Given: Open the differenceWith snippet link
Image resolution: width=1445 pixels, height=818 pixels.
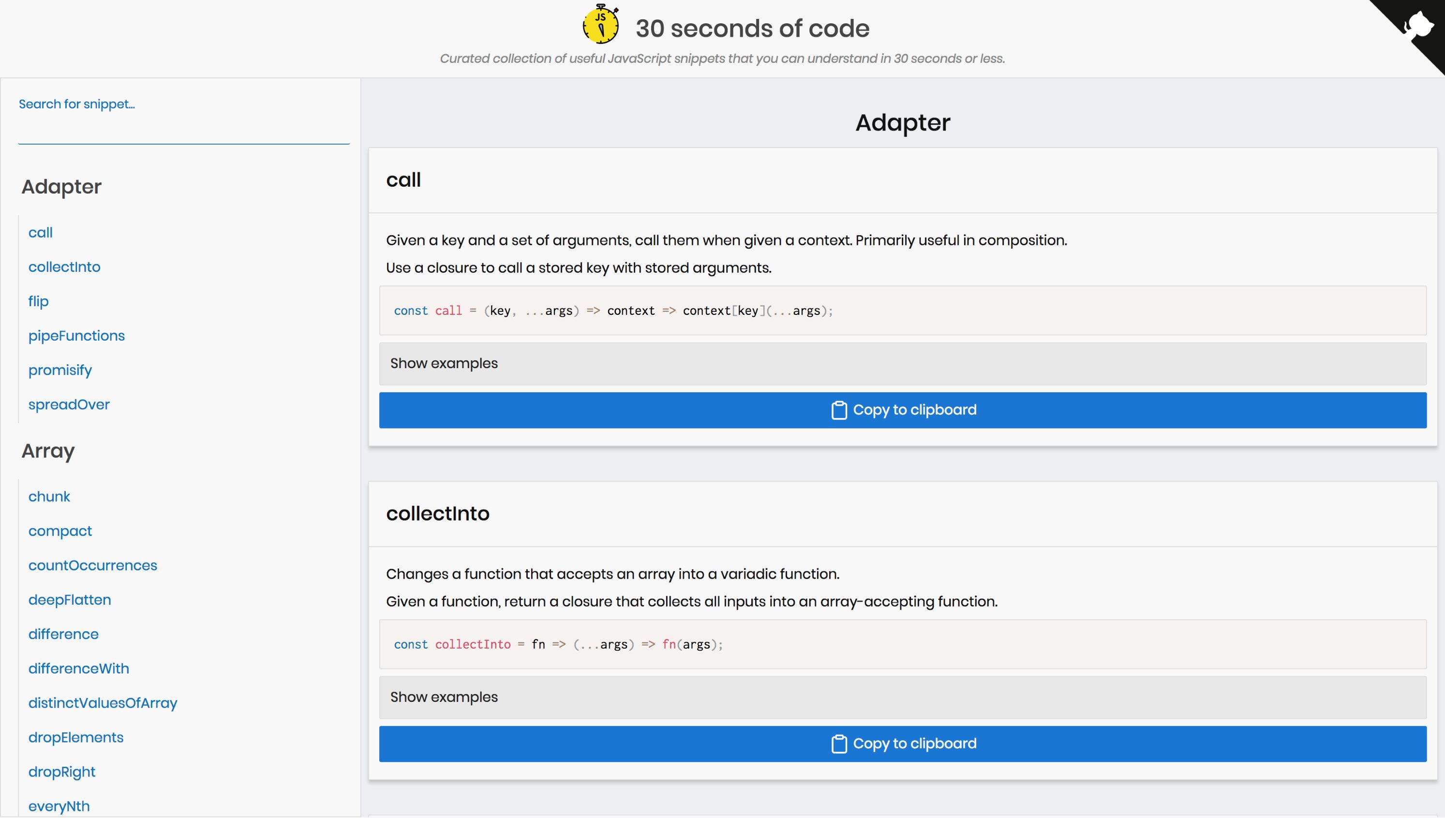Looking at the screenshot, I should pos(78,668).
